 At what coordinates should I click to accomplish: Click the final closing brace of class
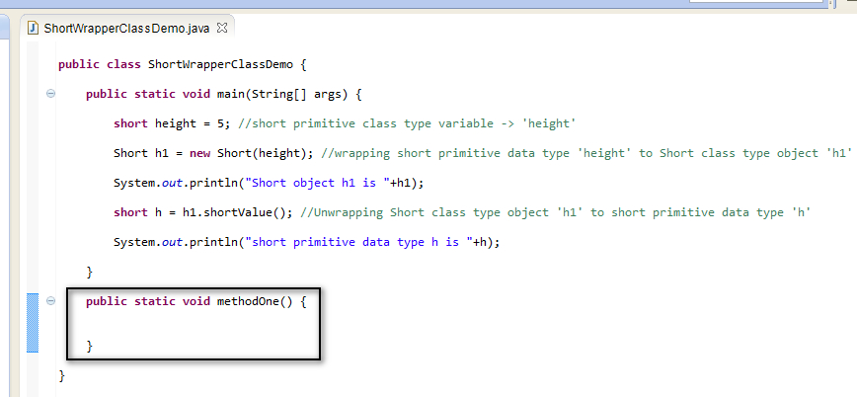[62, 375]
